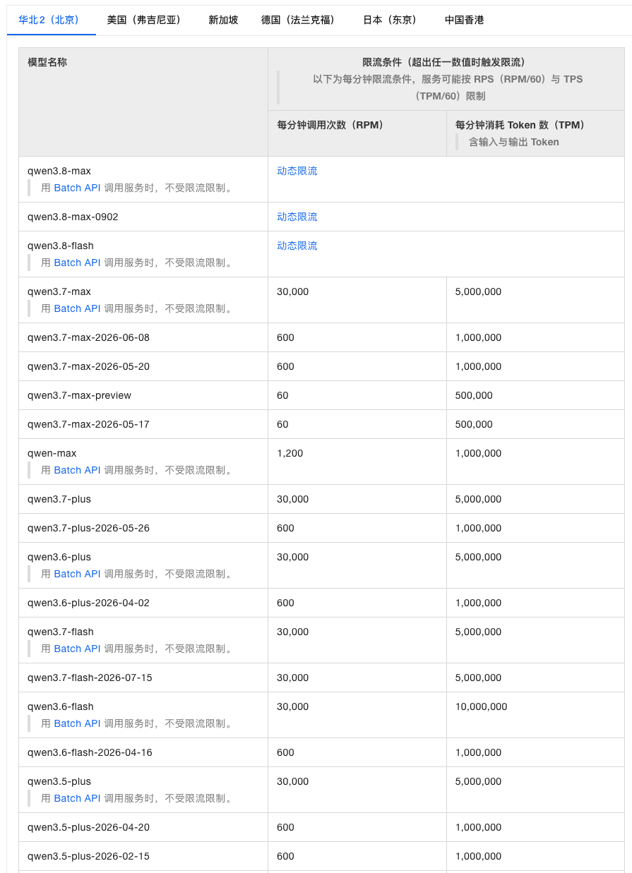This screenshot has height=873, width=632.
Task: Click model name qwen-max
Action: click(x=52, y=453)
